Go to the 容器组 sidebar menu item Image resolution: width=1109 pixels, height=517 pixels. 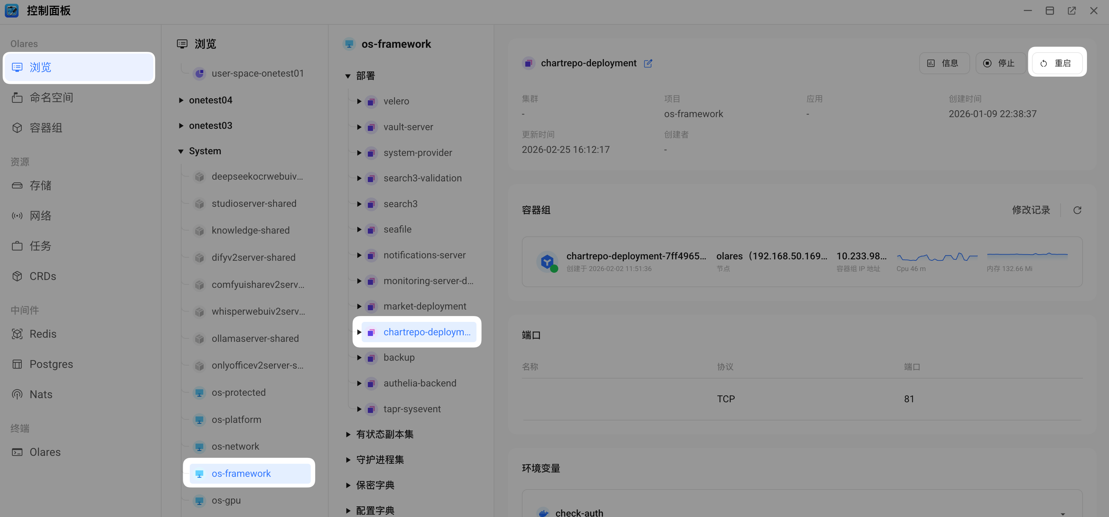click(x=46, y=128)
